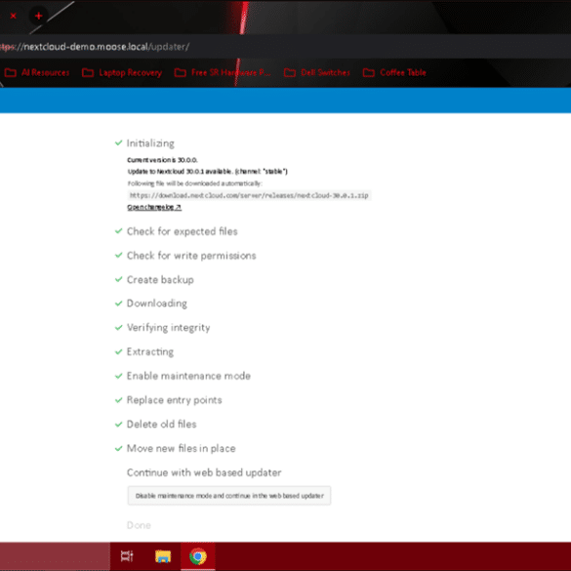571x571 pixels.
Task: Click the Verifying integrity checkmark
Action: point(118,327)
